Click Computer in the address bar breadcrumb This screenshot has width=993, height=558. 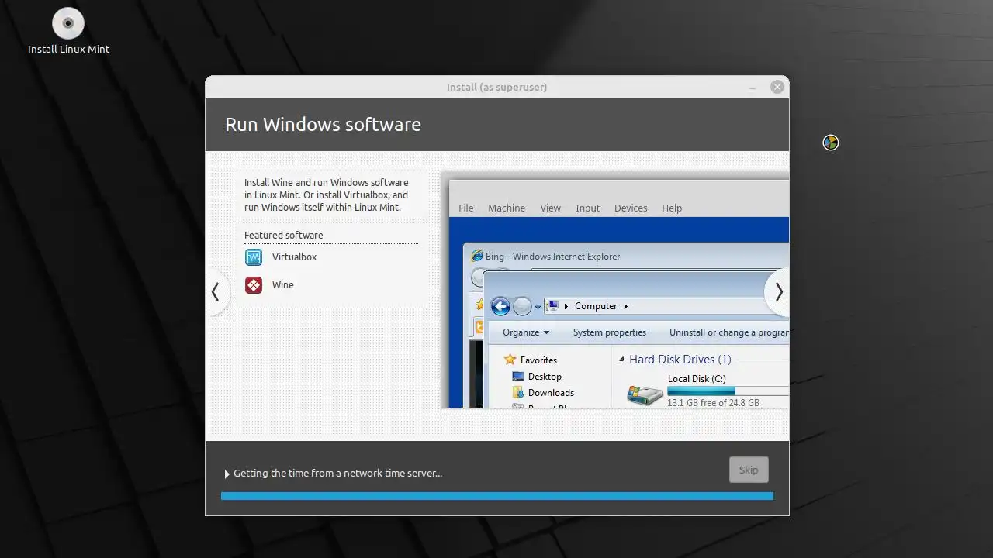pos(596,306)
